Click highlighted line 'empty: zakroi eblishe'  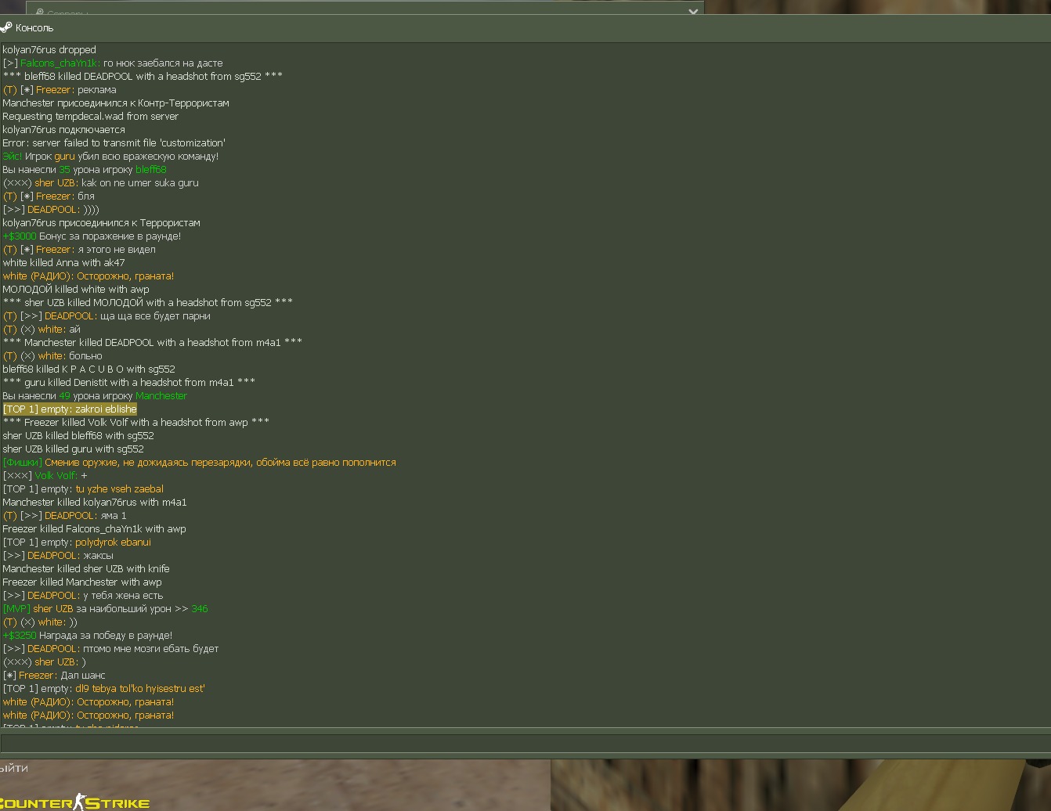[70, 409]
